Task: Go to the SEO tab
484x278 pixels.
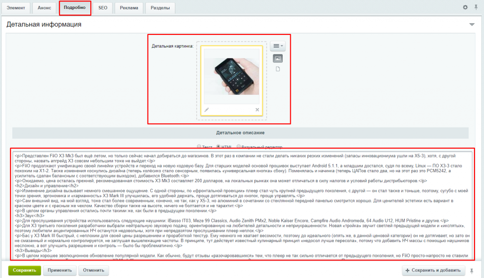Action: pyautogui.click(x=103, y=8)
